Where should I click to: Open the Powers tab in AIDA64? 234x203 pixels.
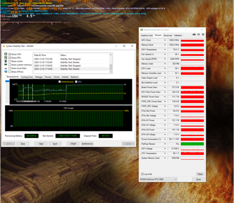(x=48, y=77)
